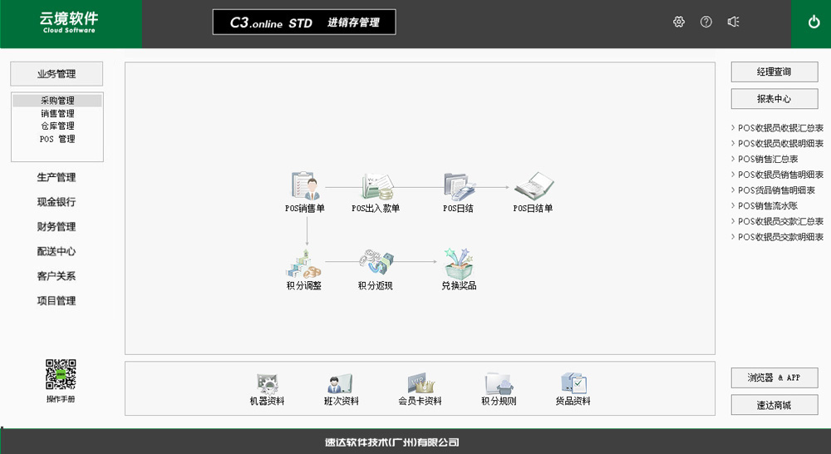Click the settings gear icon

coord(679,22)
